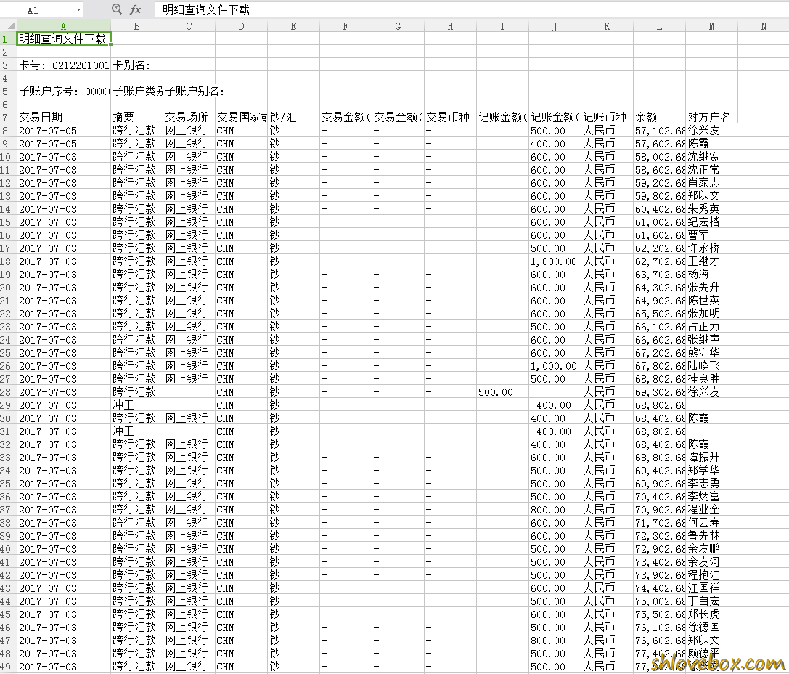The height and width of the screenshot is (674, 789).
Task: Click the zoom magnifier icon beside fx
Action: click(x=116, y=9)
